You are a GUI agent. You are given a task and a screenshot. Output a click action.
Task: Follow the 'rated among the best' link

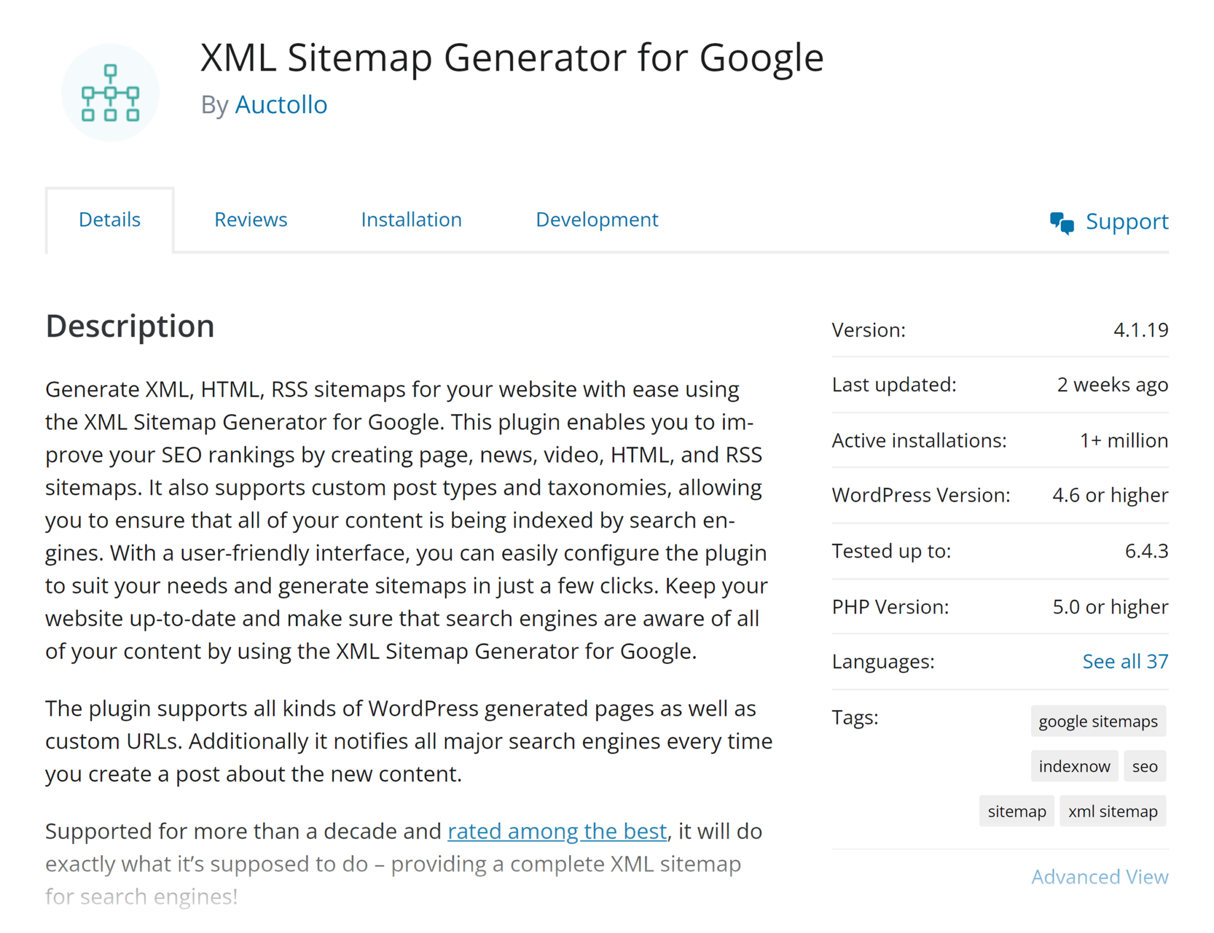coord(557,831)
